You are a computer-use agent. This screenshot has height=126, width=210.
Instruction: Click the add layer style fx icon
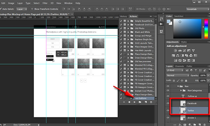pos(180,125)
